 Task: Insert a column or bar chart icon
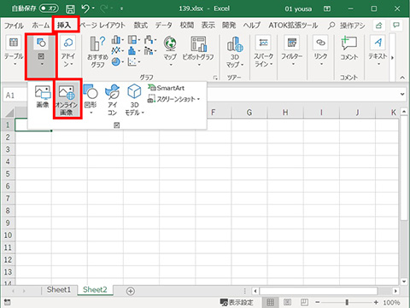tap(117, 40)
